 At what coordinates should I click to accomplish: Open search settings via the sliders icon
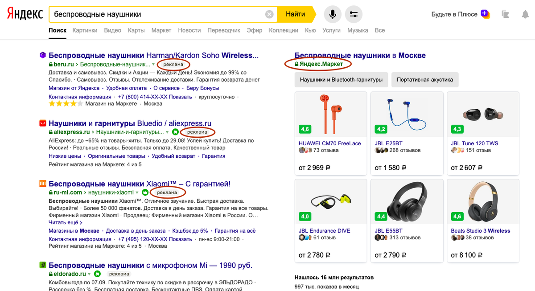pyautogui.click(x=354, y=14)
